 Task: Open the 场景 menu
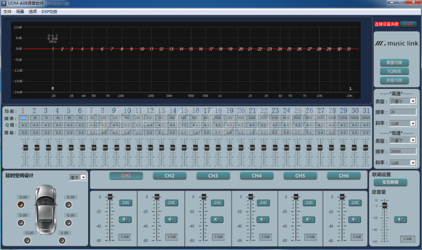click(20, 12)
